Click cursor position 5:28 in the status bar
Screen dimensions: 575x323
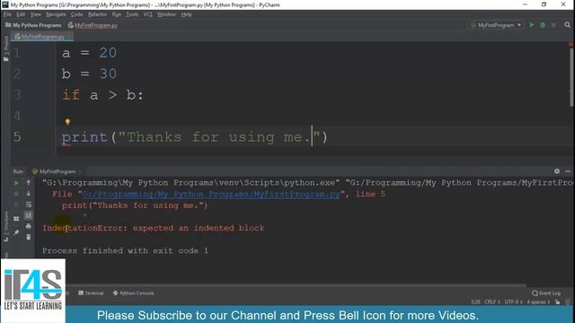tap(475, 301)
